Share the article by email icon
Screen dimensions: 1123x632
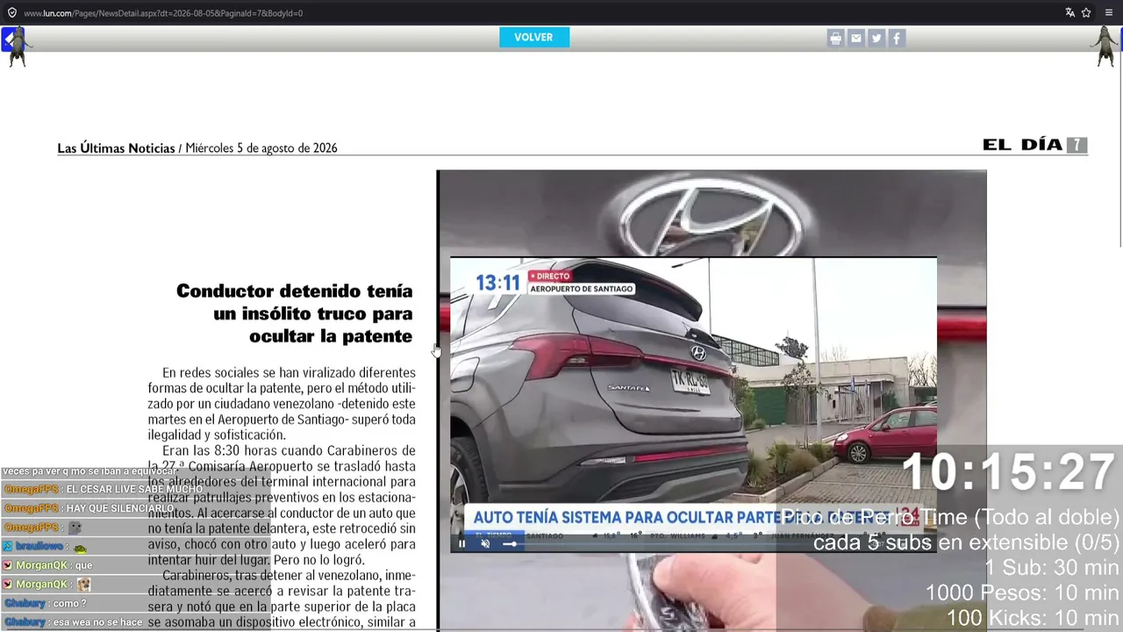855,38
